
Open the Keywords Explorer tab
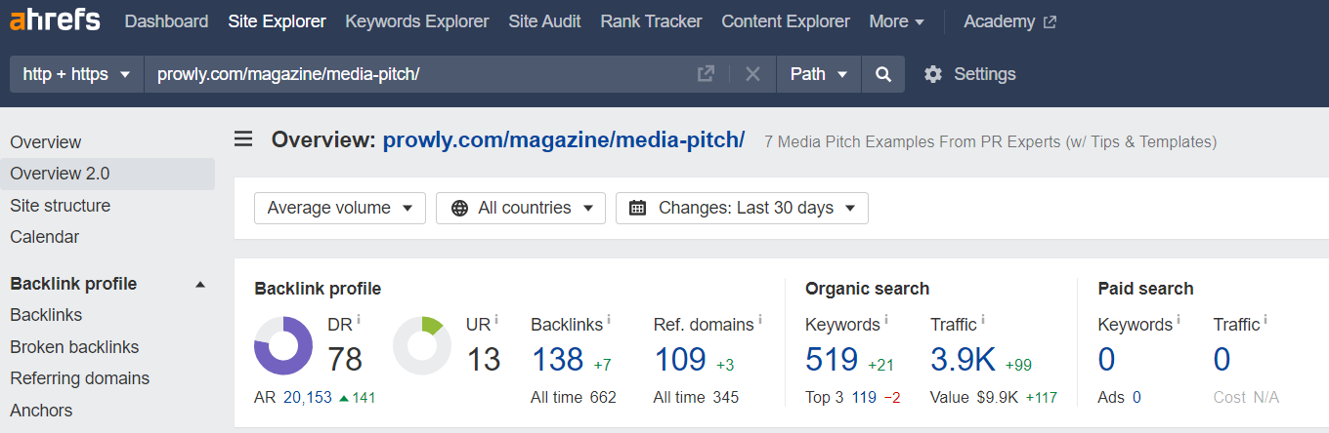click(x=417, y=21)
